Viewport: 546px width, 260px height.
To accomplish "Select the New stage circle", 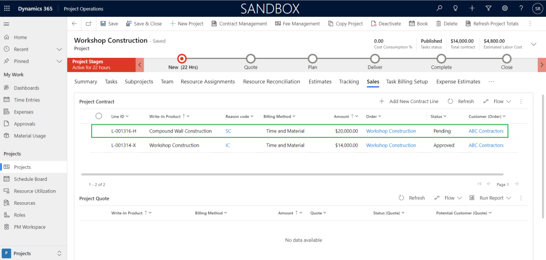I will [x=182, y=58].
